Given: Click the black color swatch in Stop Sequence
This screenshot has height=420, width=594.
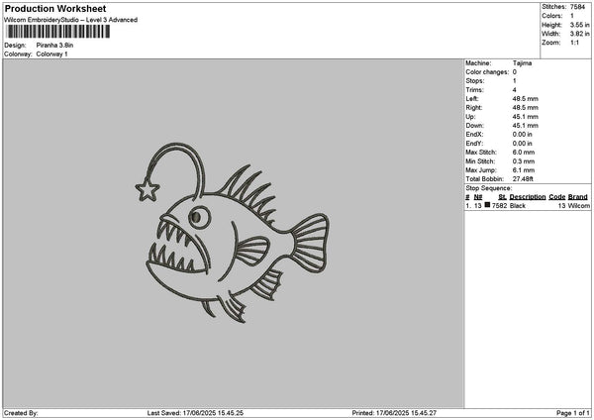Looking at the screenshot, I should pyautogui.click(x=487, y=205).
